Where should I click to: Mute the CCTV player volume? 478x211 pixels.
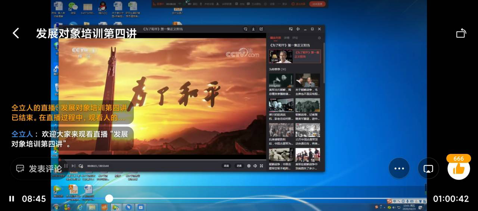click(255, 166)
